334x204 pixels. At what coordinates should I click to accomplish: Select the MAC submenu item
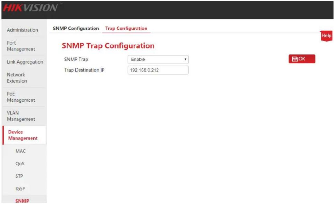click(x=21, y=151)
